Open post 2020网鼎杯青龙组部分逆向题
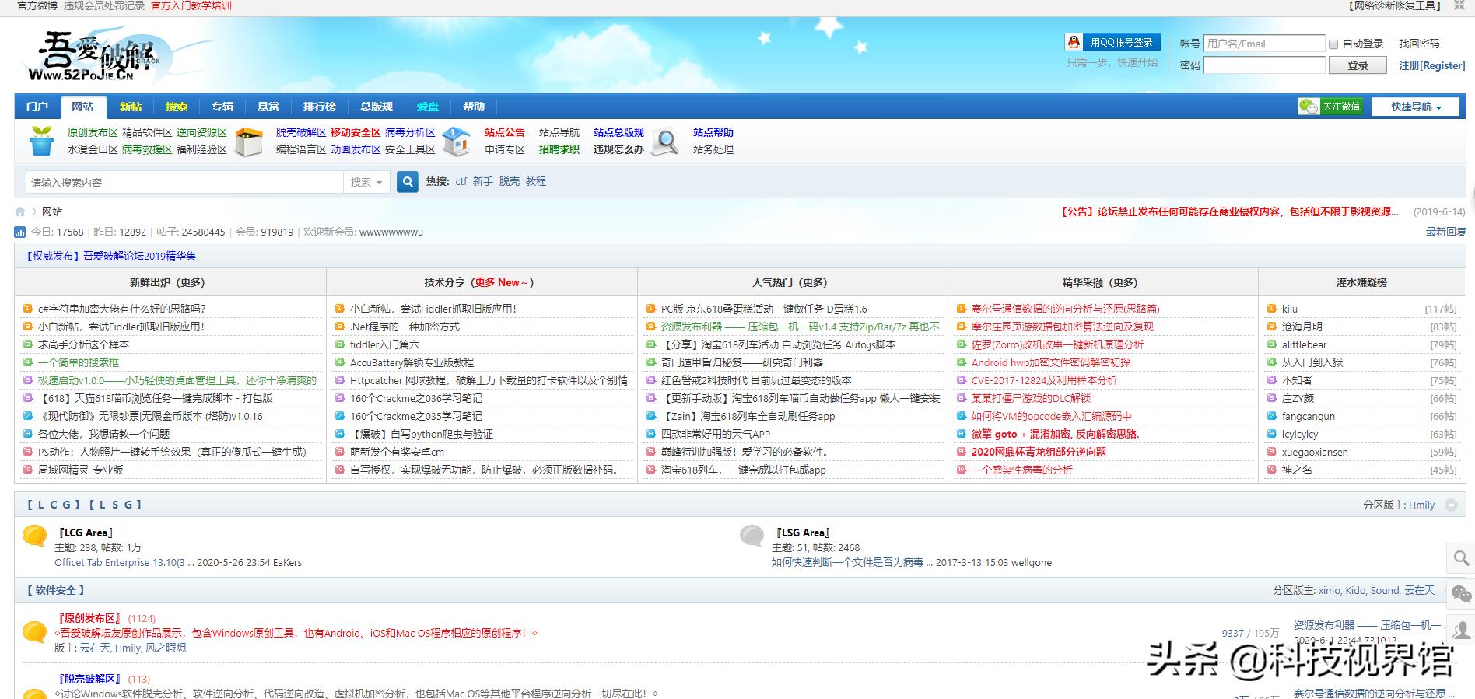The image size is (1475, 699). coord(1039,452)
